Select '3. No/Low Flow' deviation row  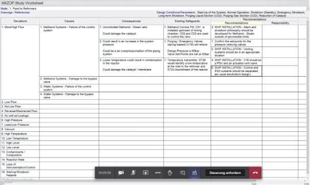[x=20, y=106]
